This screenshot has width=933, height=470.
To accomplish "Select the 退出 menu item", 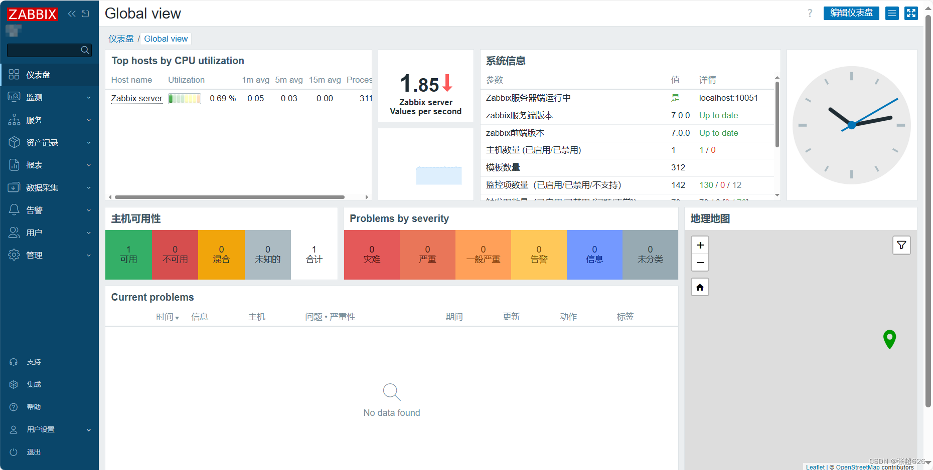I will click(49, 452).
